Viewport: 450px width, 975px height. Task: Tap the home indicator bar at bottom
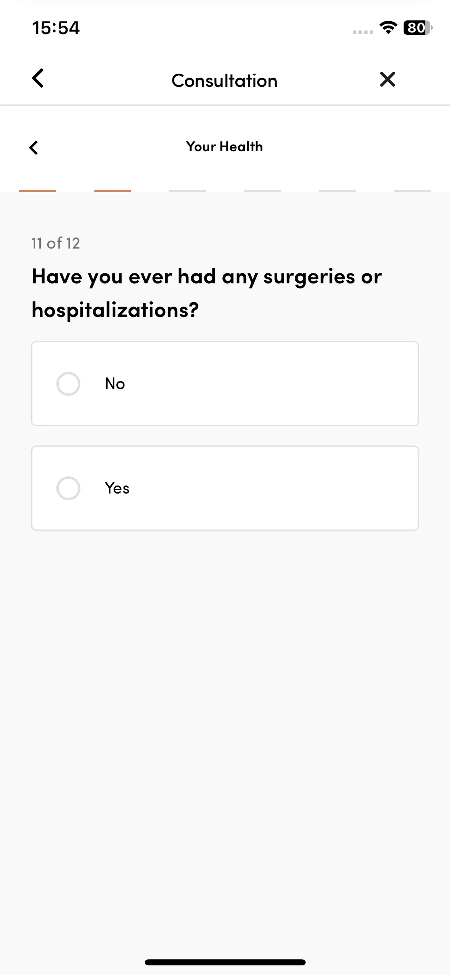[225, 962]
